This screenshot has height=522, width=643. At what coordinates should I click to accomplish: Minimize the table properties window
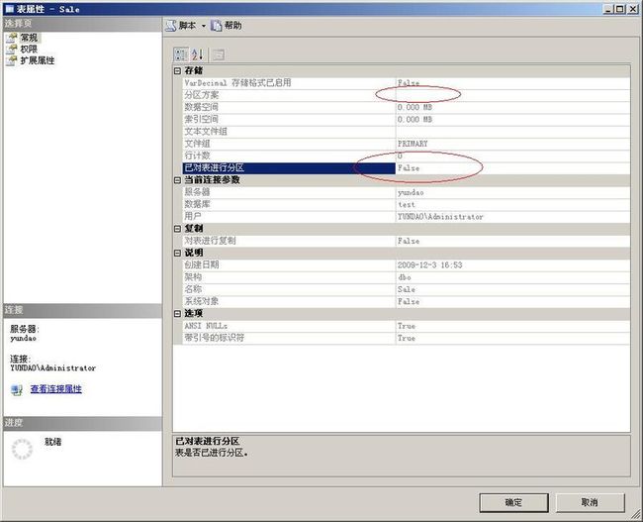(609, 9)
